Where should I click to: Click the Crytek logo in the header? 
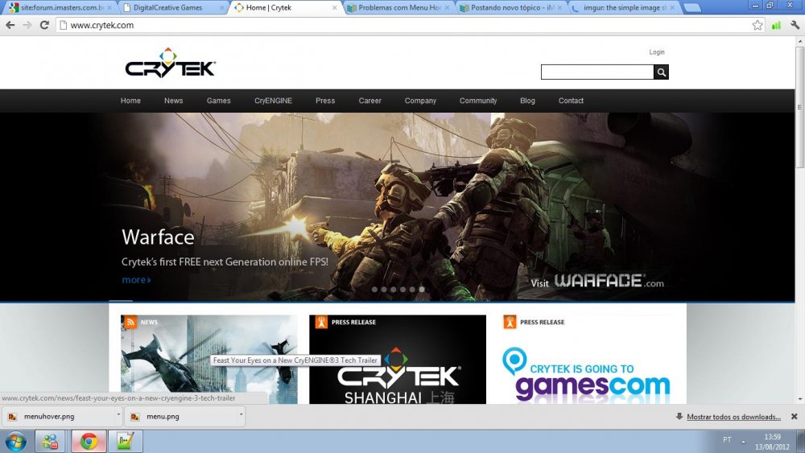[x=170, y=64]
